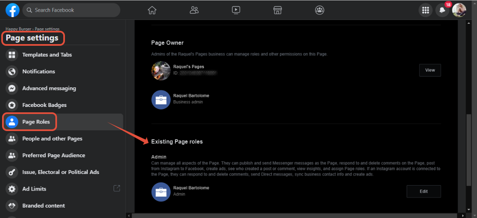Click the Page Owner heading
477x218 pixels.
(x=167, y=43)
